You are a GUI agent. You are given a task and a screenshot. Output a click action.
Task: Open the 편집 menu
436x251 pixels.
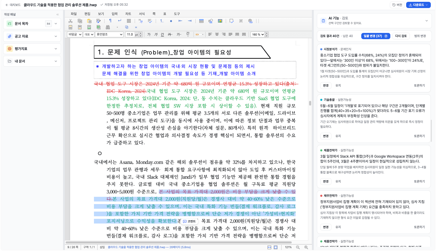(87, 14)
